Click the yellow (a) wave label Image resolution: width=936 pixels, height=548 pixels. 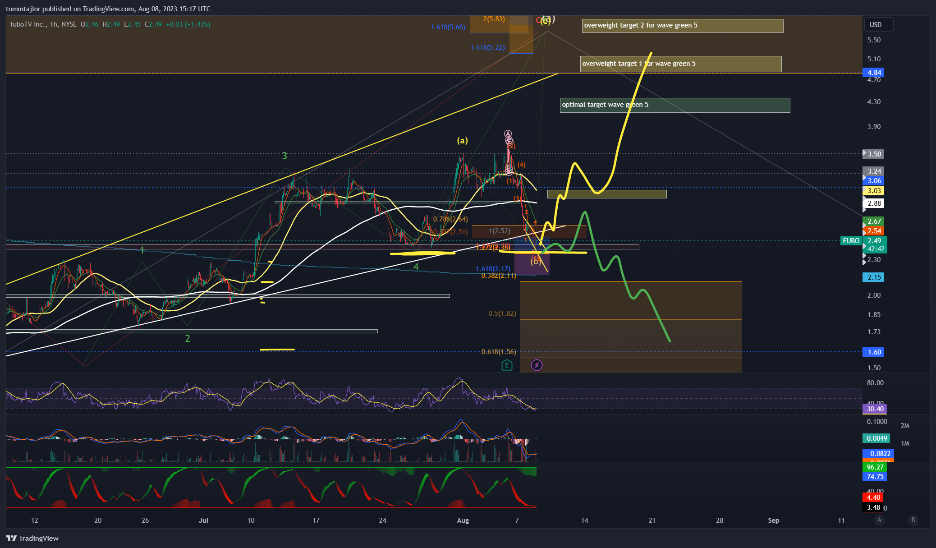[463, 141]
